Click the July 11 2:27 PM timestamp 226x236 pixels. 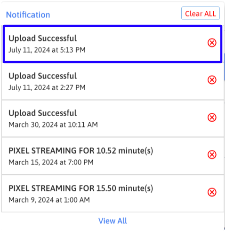point(47,87)
